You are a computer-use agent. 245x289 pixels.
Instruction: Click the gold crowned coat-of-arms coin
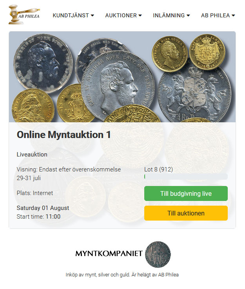207,52
